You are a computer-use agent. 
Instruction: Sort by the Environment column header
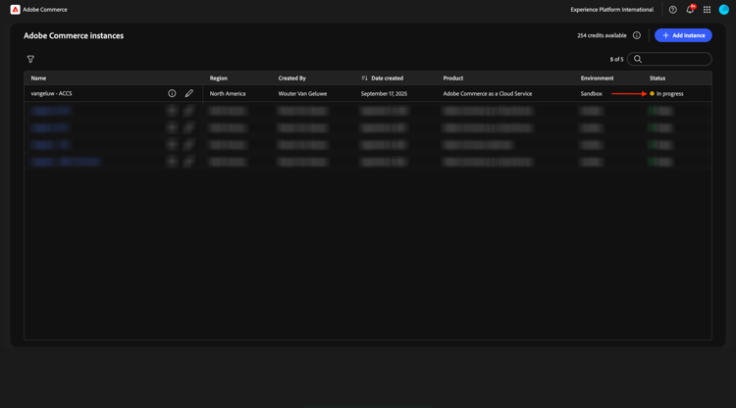[x=597, y=78]
